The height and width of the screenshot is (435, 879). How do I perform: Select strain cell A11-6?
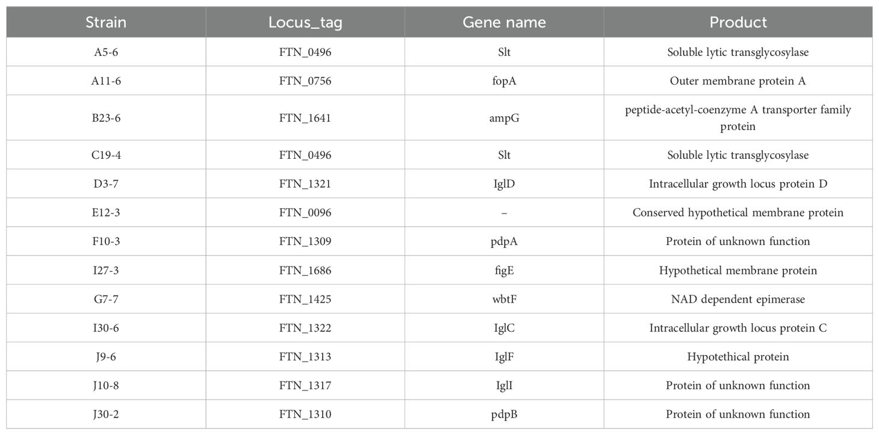click(x=106, y=81)
